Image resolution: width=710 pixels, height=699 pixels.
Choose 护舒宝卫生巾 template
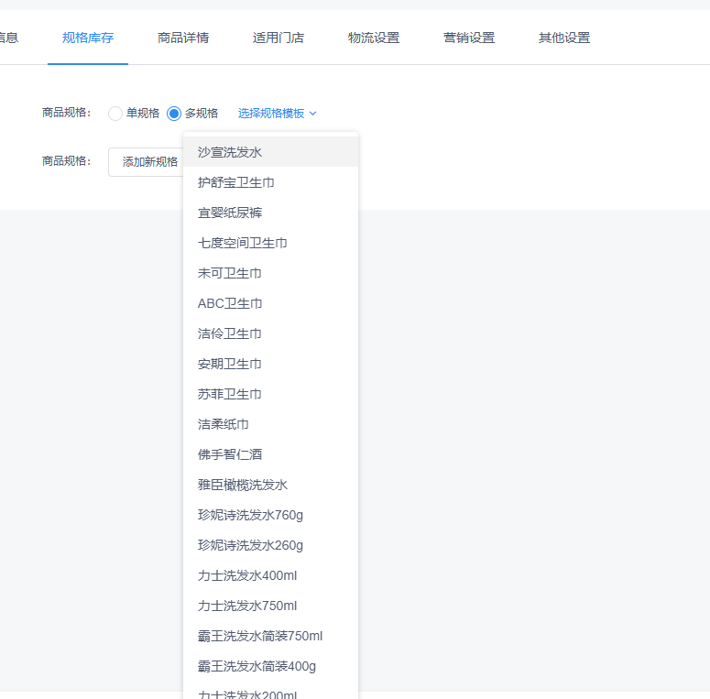[271, 182]
